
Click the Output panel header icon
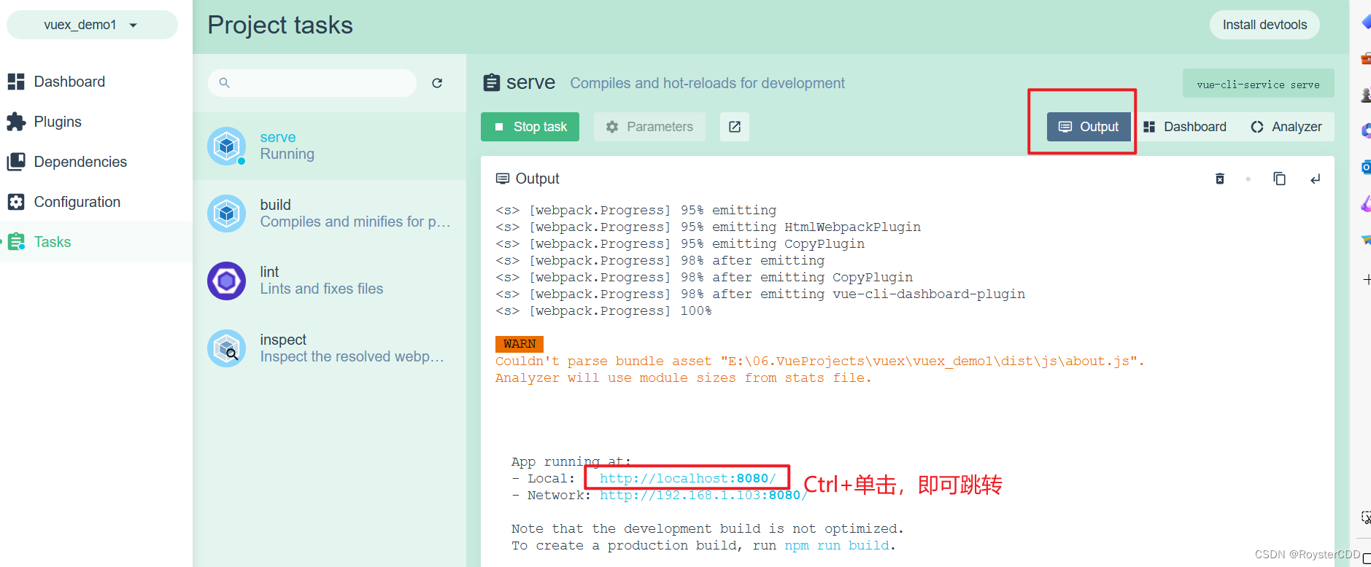pyautogui.click(x=503, y=179)
